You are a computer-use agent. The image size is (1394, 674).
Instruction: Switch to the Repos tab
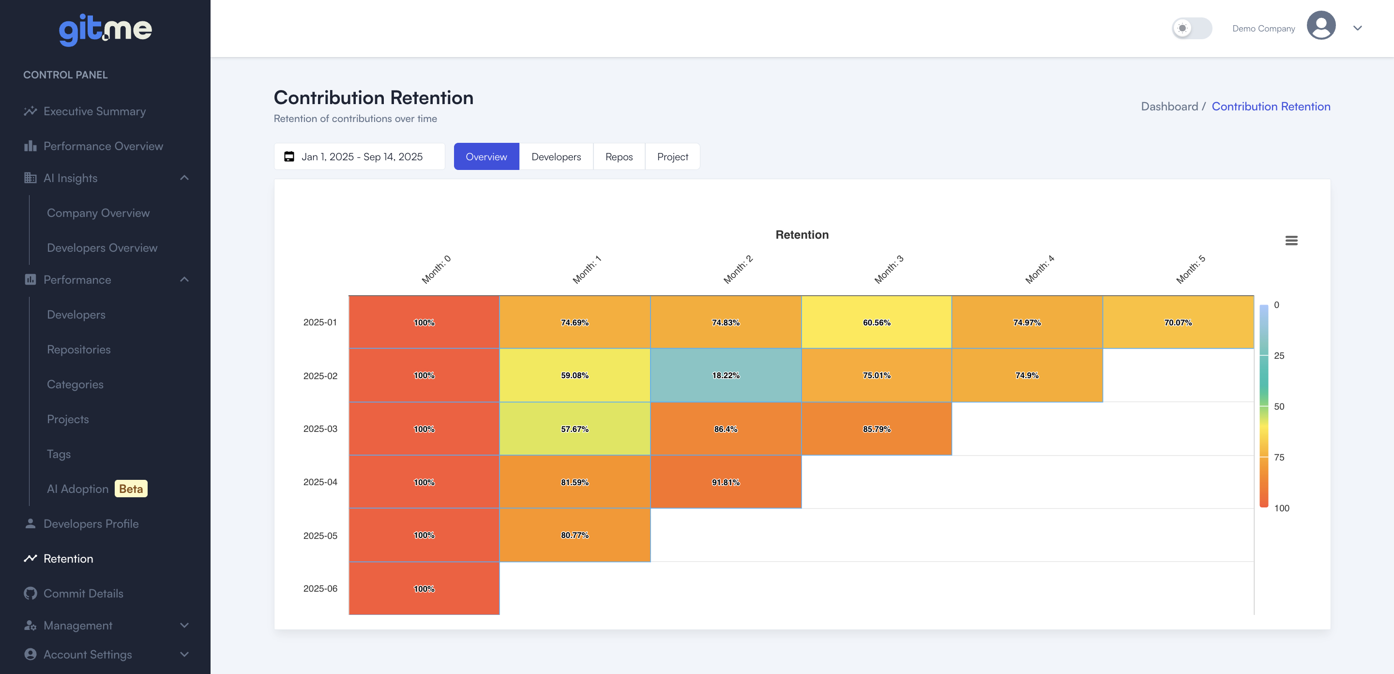619,156
